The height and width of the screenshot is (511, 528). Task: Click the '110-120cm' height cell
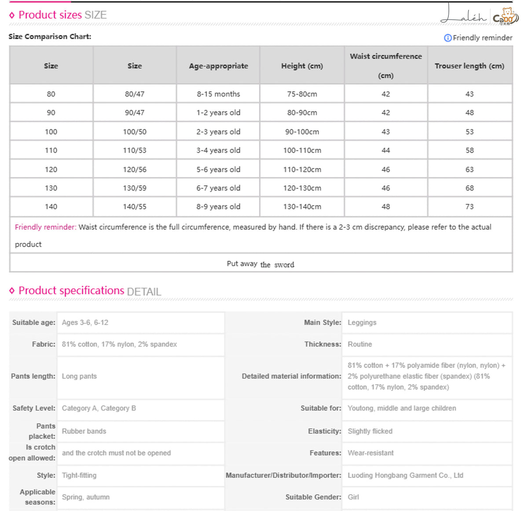click(302, 169)
